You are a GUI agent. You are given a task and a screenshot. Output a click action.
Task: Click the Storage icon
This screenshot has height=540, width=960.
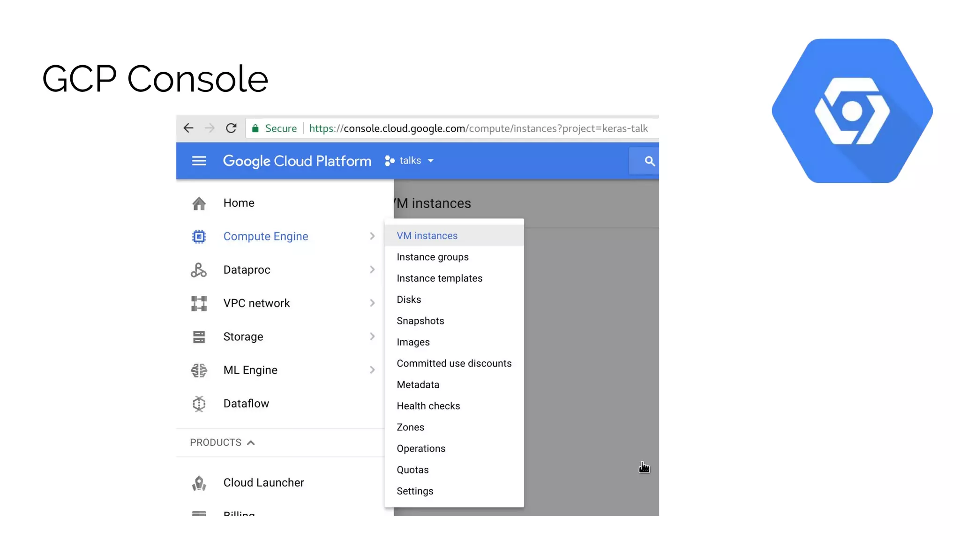click(199, 337)
